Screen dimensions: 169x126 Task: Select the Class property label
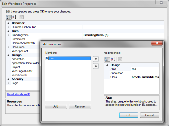(114, 77)
